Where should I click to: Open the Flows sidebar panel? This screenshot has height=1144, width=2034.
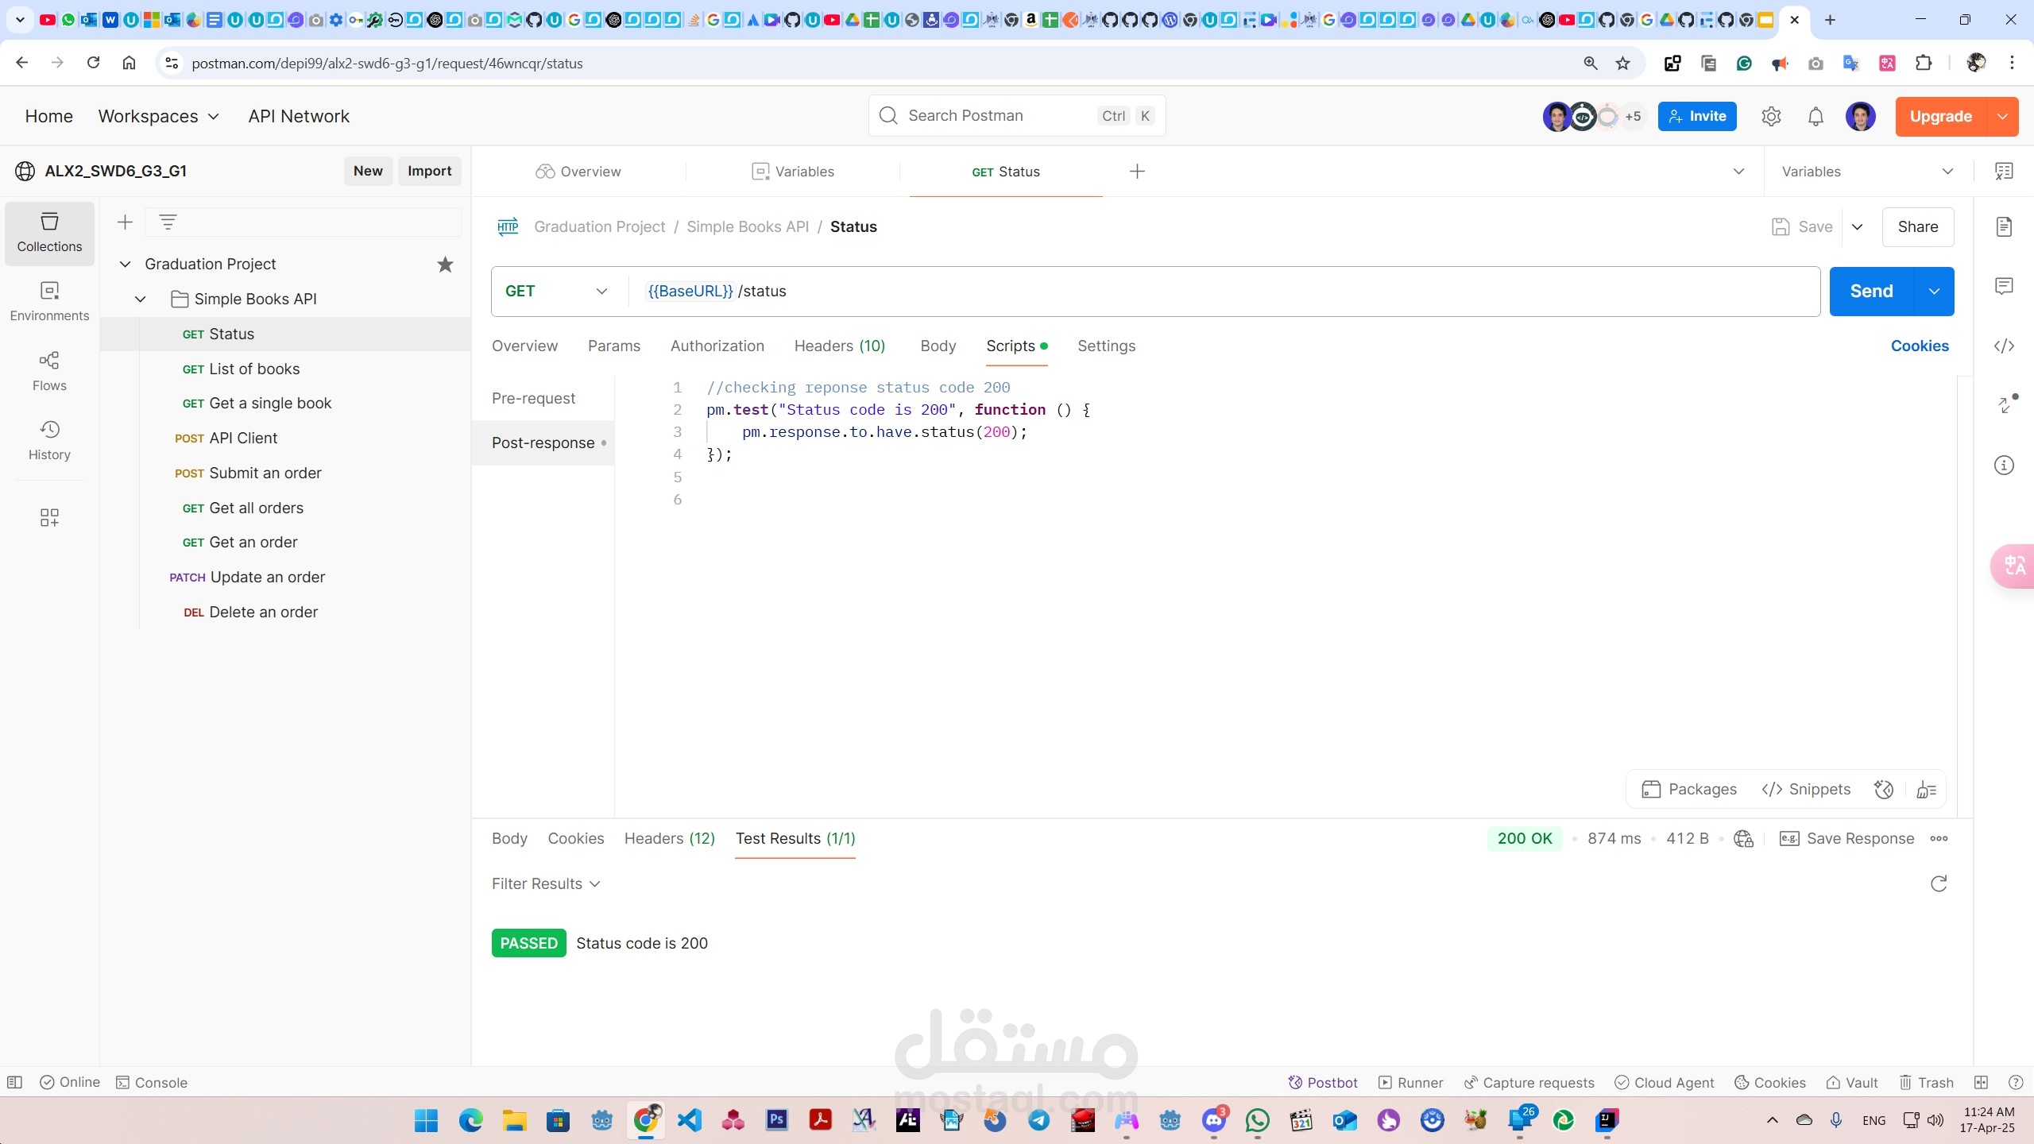pos(49,371)
